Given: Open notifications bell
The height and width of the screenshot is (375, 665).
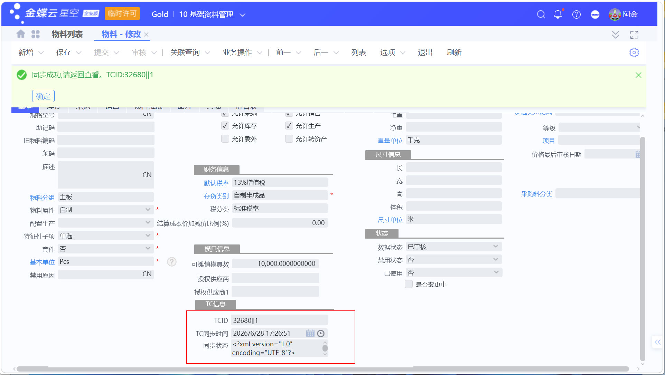Looking at the screenshot, I should click(558, 14).
